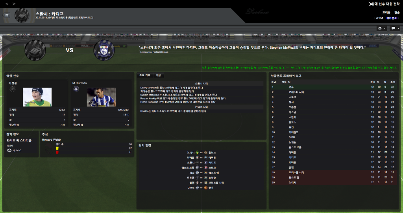Sort the table by the 경기 column
The height and width of the screenshot is (213, 403).
point(372,82)
